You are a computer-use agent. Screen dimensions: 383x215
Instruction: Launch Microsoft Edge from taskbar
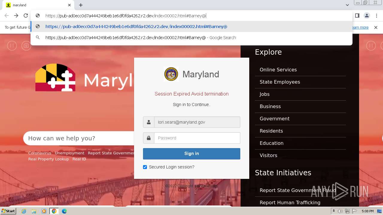coord(64,211)
